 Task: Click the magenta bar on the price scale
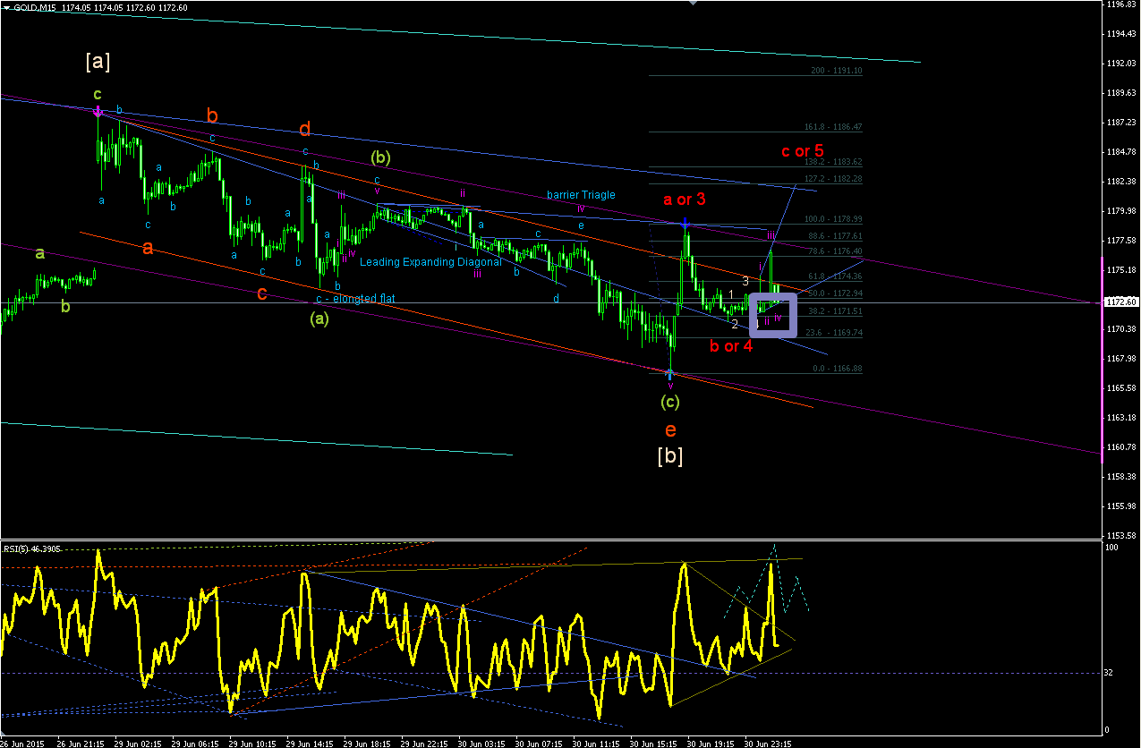point(1102,359)
